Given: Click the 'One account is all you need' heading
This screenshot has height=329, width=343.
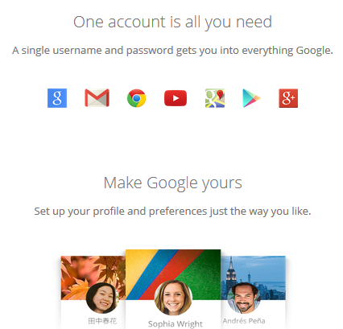Looking at the screenshot, I should (x=172, y=23).
